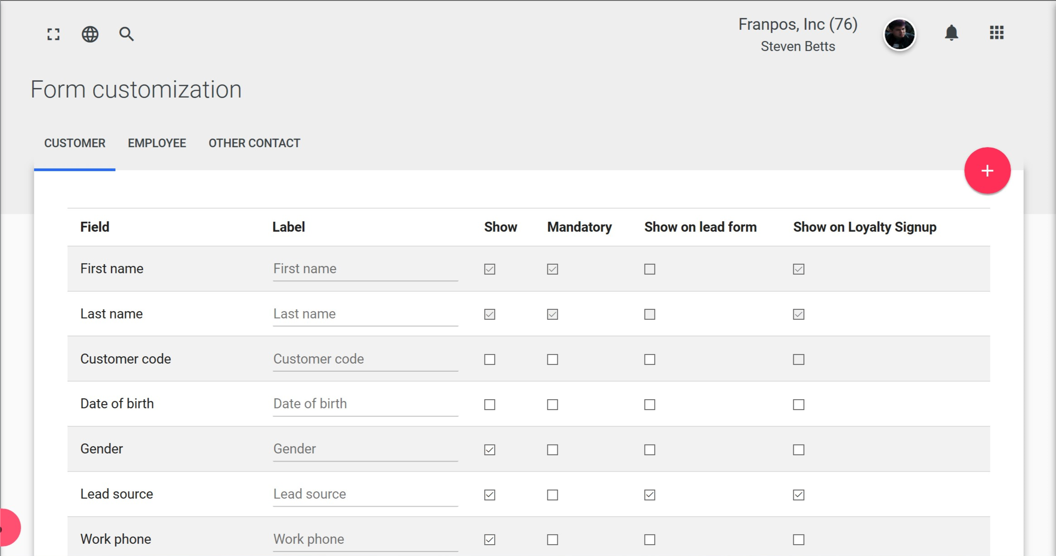
Task: Switch to the Employee tab
Action: point(157,143)
